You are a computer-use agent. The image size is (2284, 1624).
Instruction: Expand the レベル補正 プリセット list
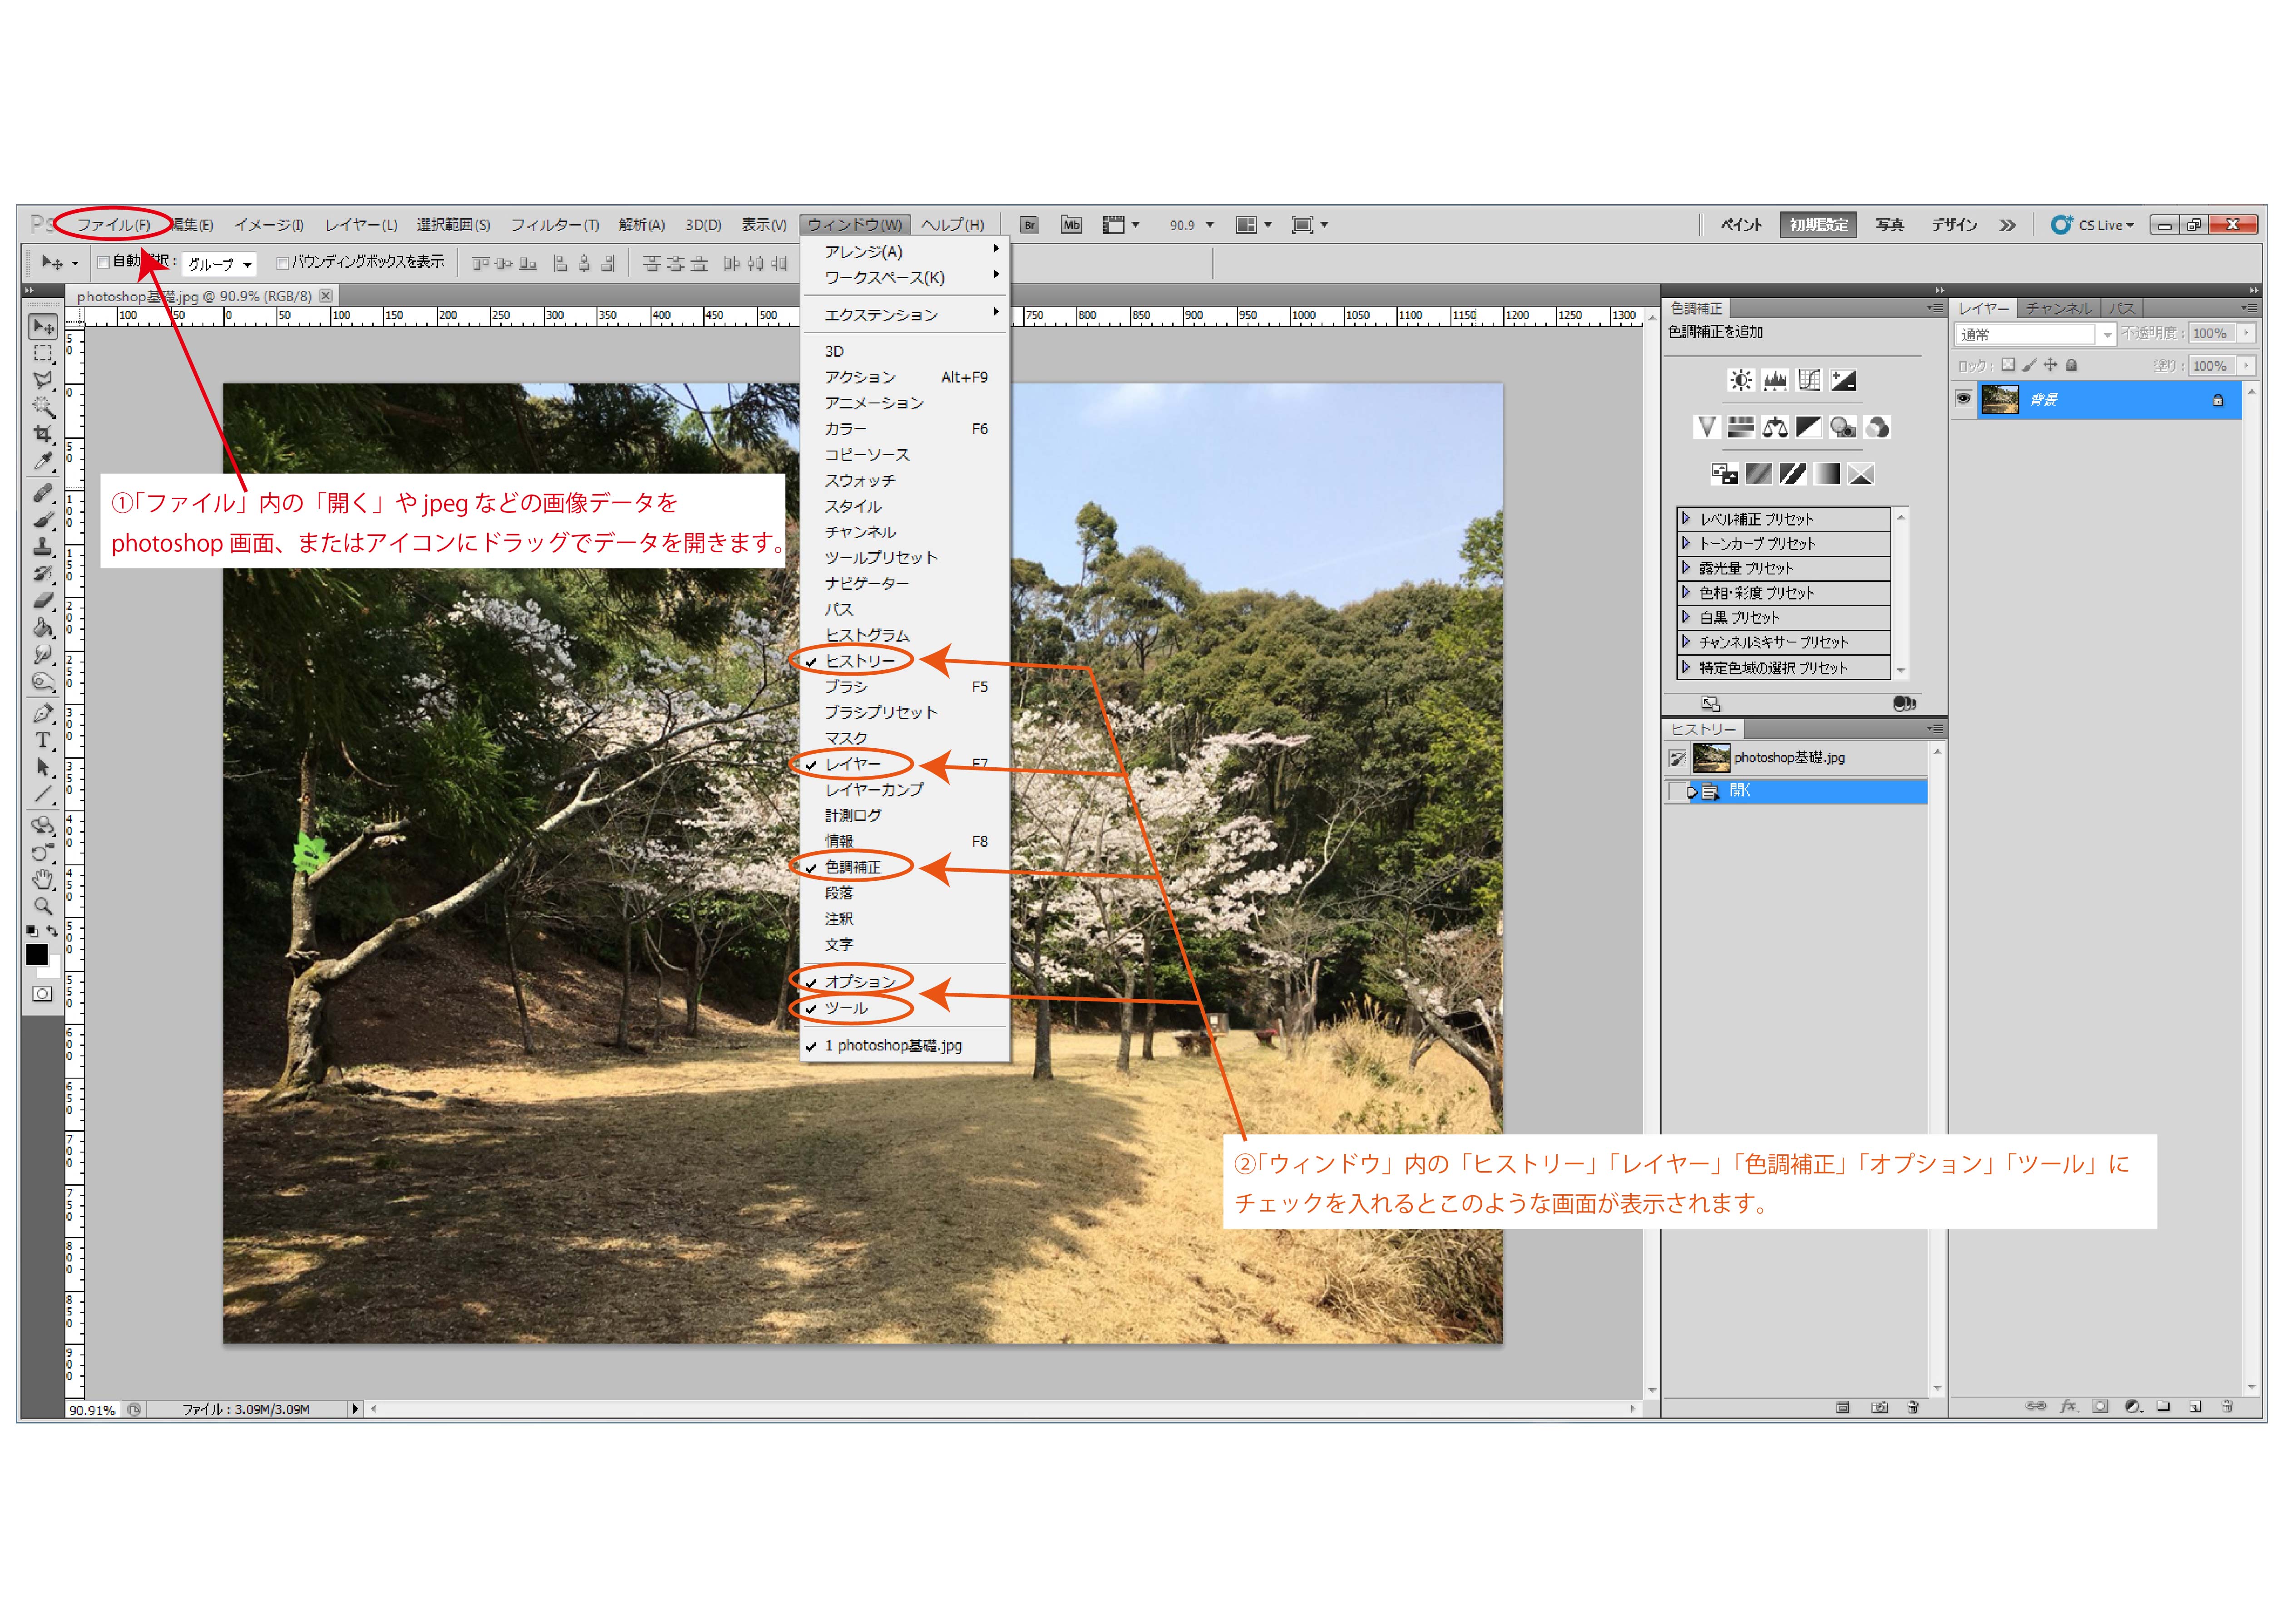click(x=1686, y=519)
